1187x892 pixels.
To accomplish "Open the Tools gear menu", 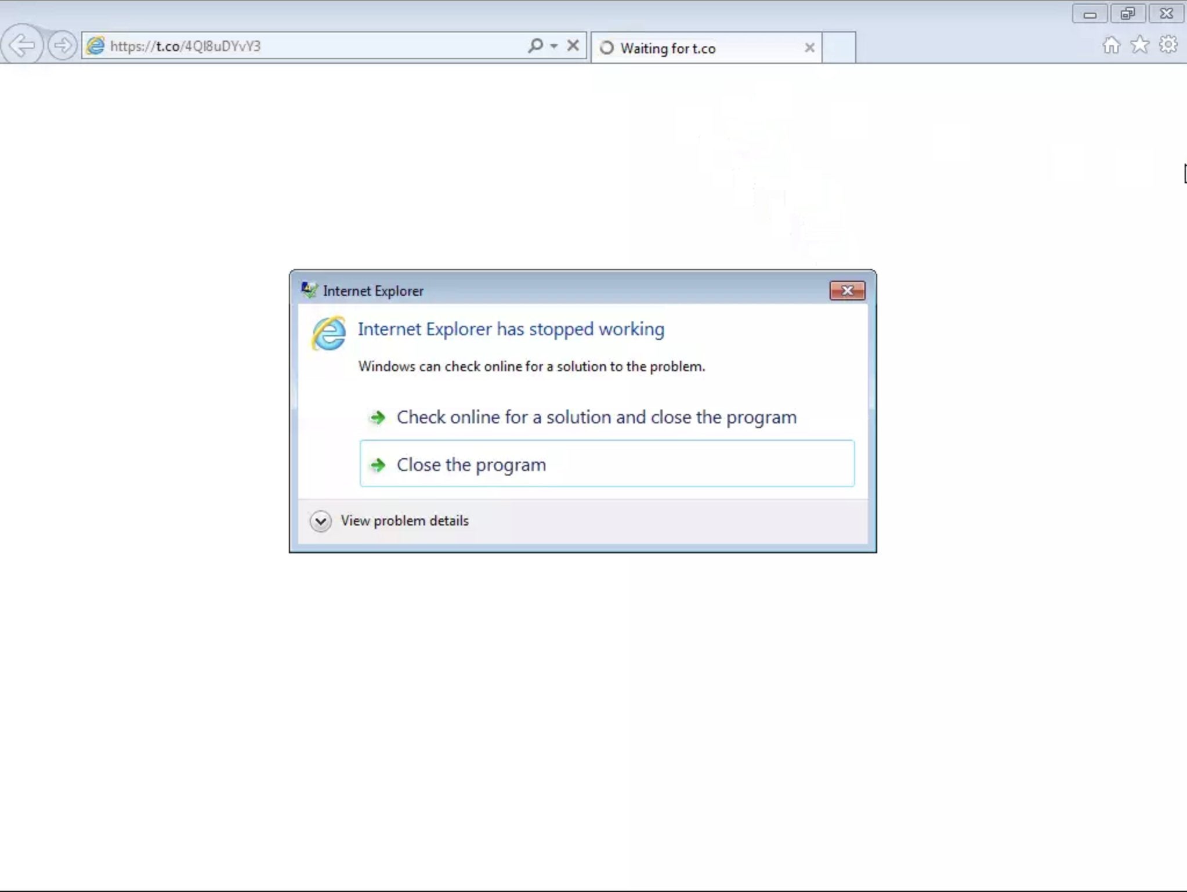I will [x=1168, y=45].
